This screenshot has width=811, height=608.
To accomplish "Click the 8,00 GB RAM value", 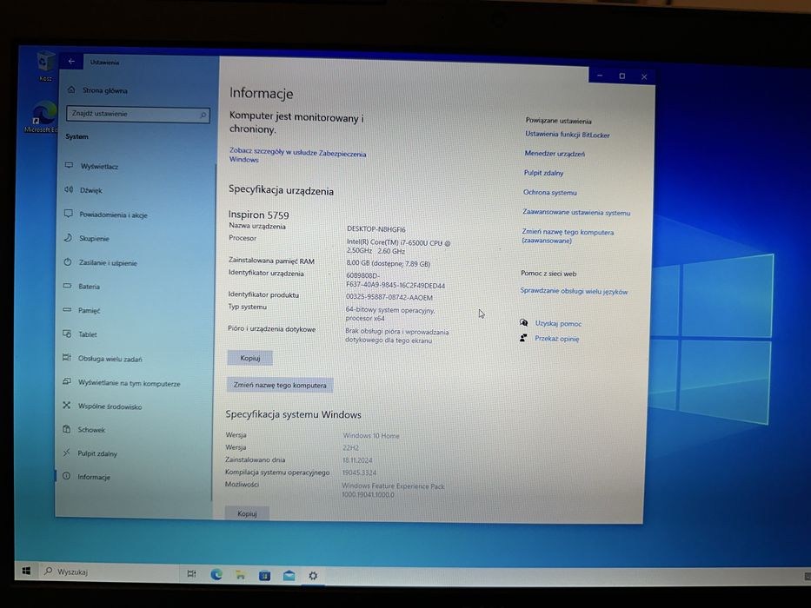I will tap(388, 264).
